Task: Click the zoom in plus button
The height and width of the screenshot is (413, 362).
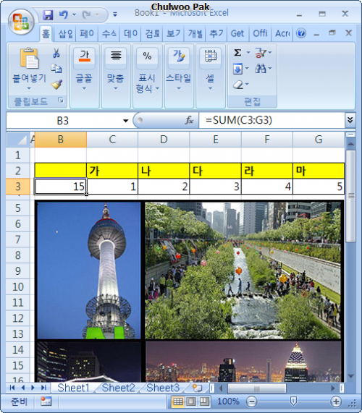Action: point(336,401)
